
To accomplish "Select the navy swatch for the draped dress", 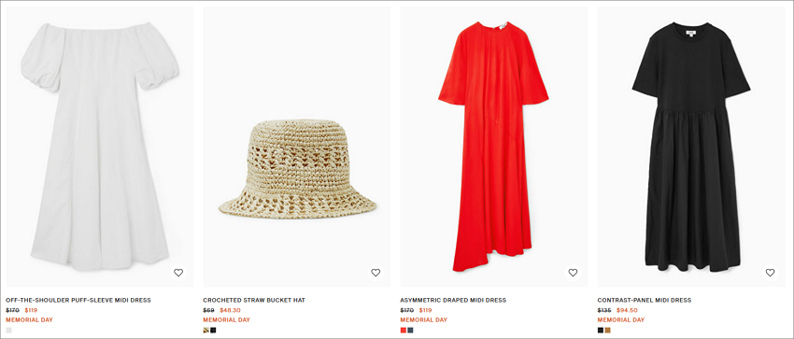I will [410, 330].
